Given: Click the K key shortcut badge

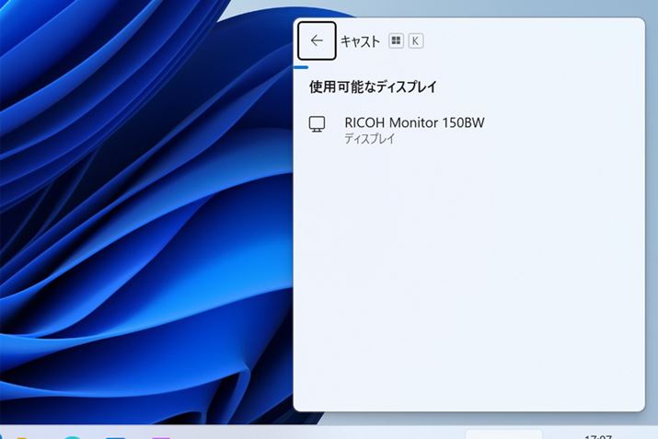Looking at the screenshot, I should point(415,41).
